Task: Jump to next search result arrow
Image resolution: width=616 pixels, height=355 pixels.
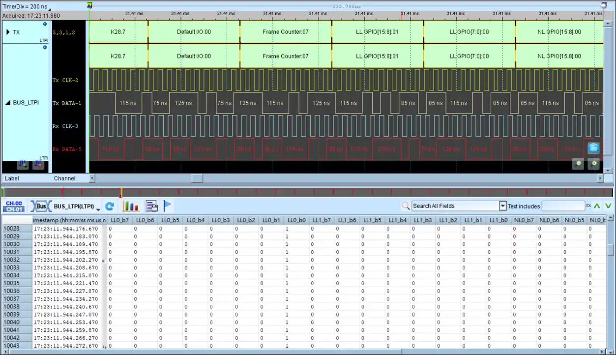Action: click(x=608, y=206)
